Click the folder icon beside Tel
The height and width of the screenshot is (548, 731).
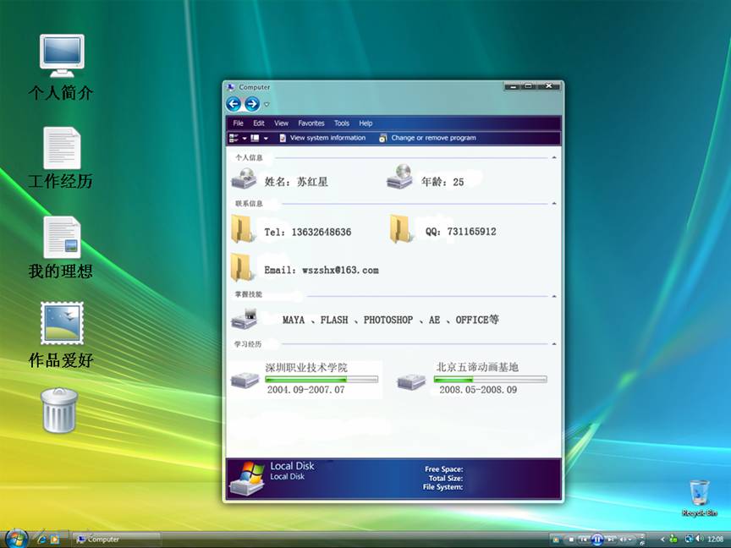[243, 228]
